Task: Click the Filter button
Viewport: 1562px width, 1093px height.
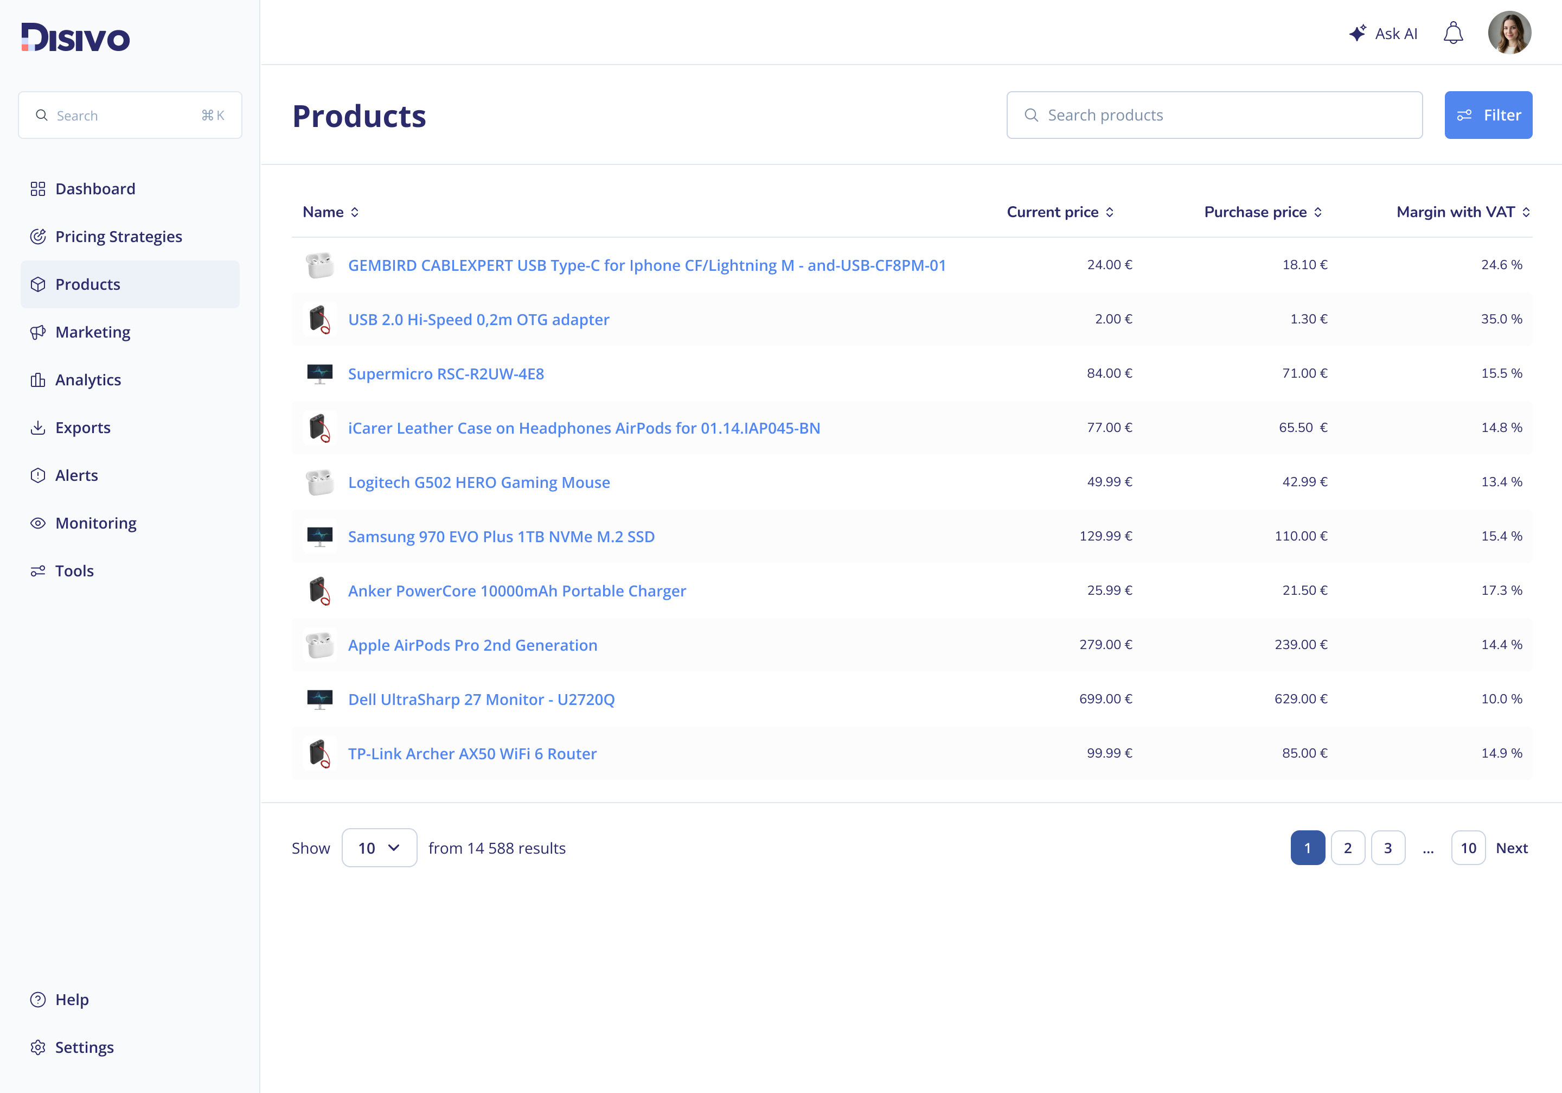Action: click(1489, 115)
